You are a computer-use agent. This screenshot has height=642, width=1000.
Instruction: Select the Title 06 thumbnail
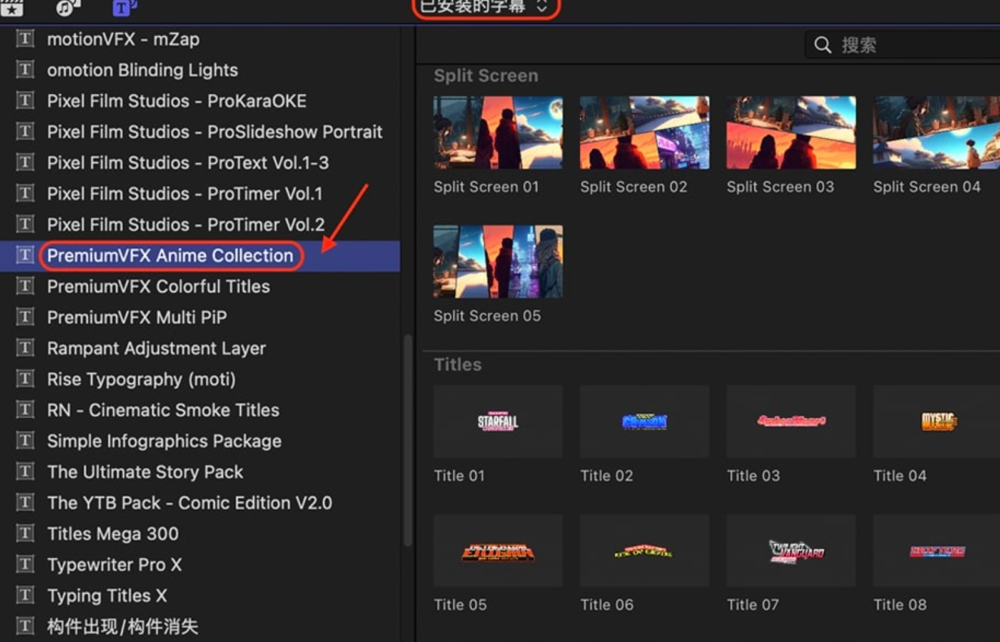coord(644,551)
